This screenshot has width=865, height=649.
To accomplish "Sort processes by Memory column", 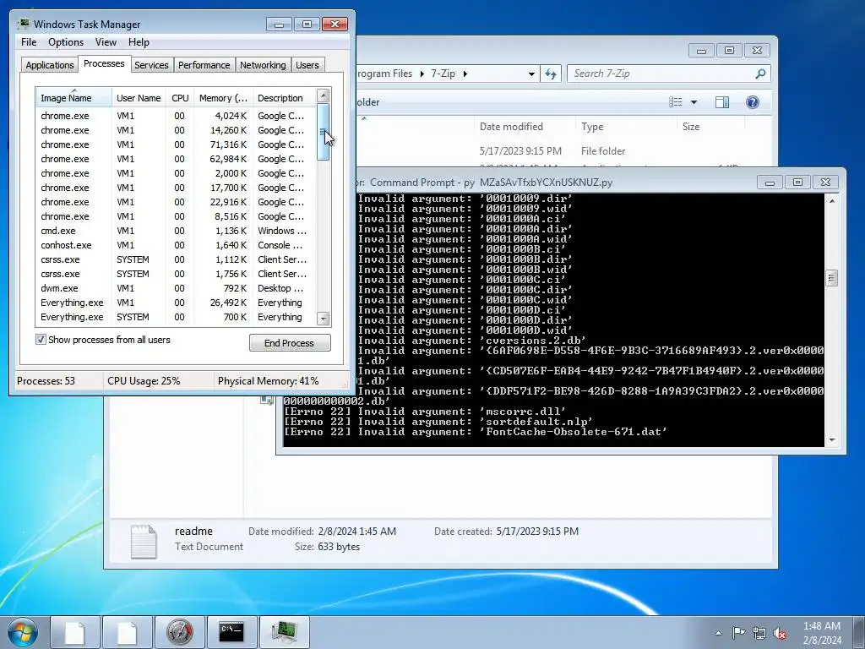I will [x=223, y=98].
